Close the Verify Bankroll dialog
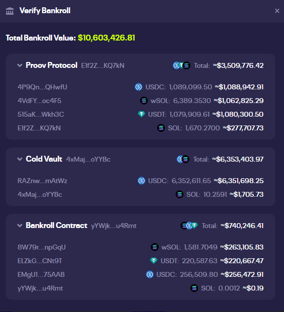The width and height of the screenshot is (284, 312). 277,11
